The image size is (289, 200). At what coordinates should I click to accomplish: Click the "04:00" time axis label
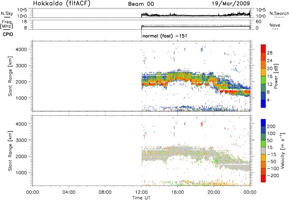69,192
